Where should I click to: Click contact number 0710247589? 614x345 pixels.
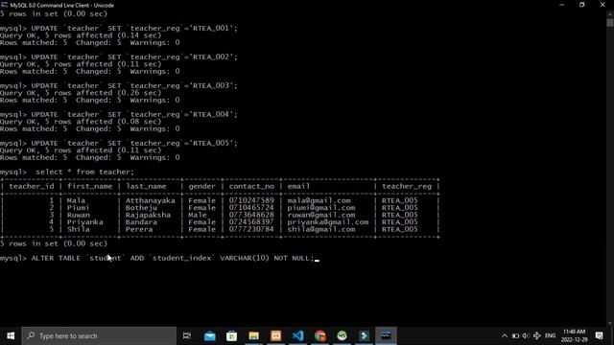pos(251,200)
